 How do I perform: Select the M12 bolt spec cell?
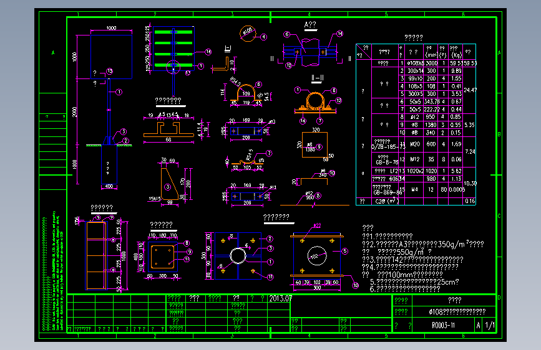coord(415,159)
